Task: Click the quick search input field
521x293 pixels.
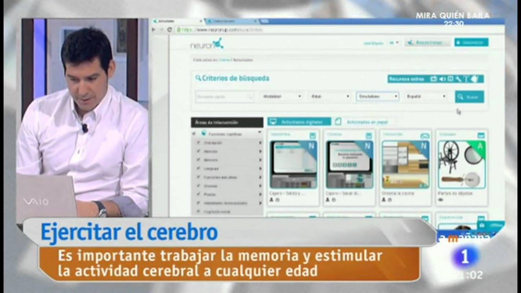Action: (x=225, y=97)
